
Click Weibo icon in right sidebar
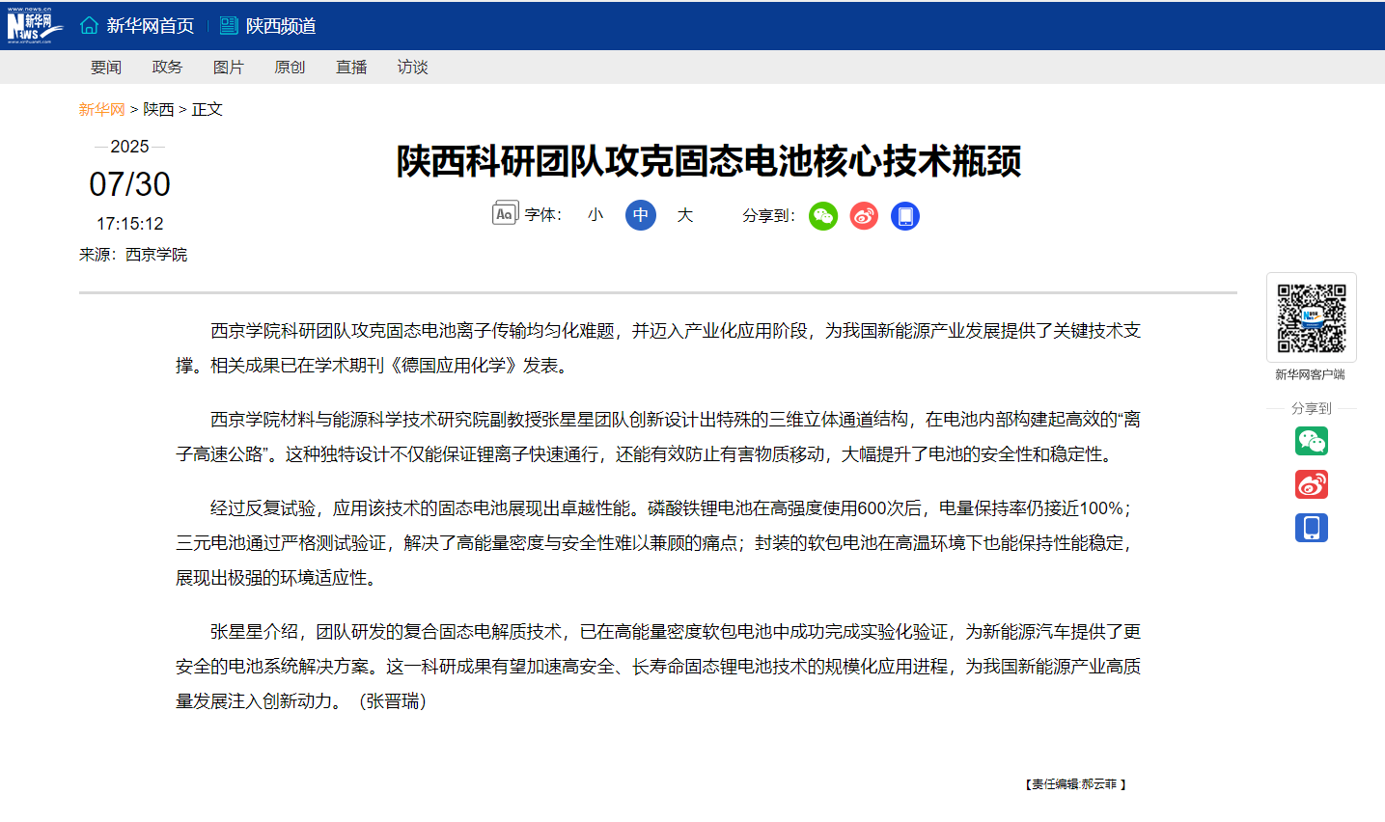tap(1312, 484)
